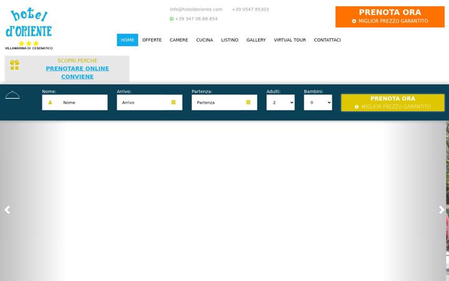Click the WhatsApp icon beside phone number
The image size is (449, 281).
[x=171, y=19]
